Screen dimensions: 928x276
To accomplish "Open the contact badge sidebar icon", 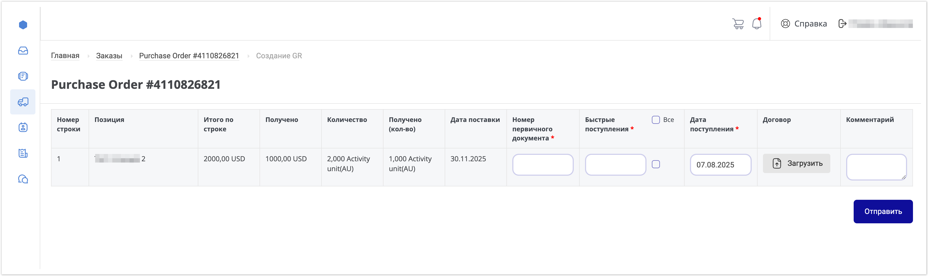I will click(x=23, y=127).
